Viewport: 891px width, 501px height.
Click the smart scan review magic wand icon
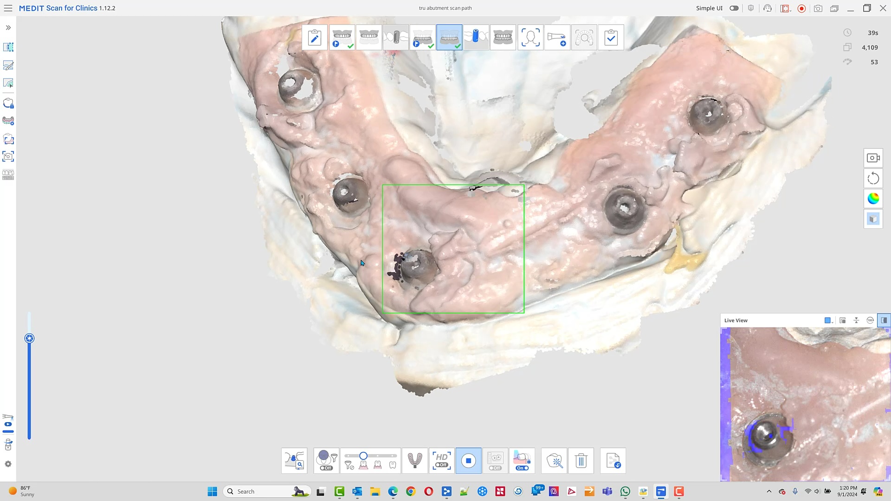pos(554,461)
